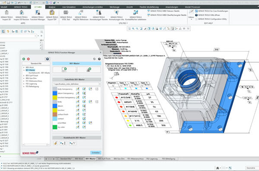Click Anmerkungen Transfer ribbon icon
Screen dimensions: 259x171
(x=98, y=15)
